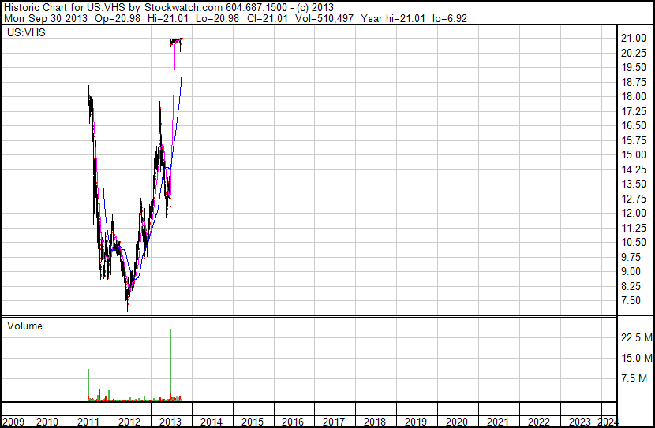Click the 8.25 price axis label
655x428 pixels.
(631, 287)
